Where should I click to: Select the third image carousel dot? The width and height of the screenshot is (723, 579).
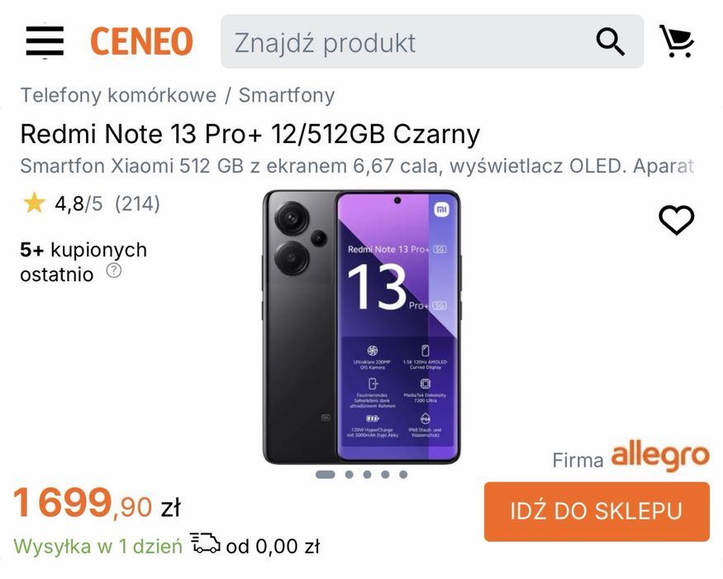click(x=367, y=475)
